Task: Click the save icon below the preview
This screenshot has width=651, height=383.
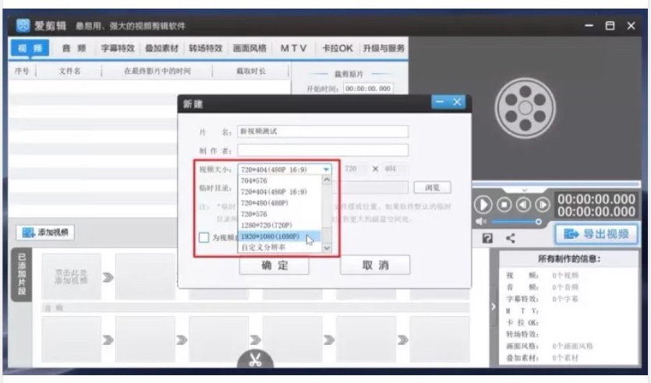Action: pos(487,238)
